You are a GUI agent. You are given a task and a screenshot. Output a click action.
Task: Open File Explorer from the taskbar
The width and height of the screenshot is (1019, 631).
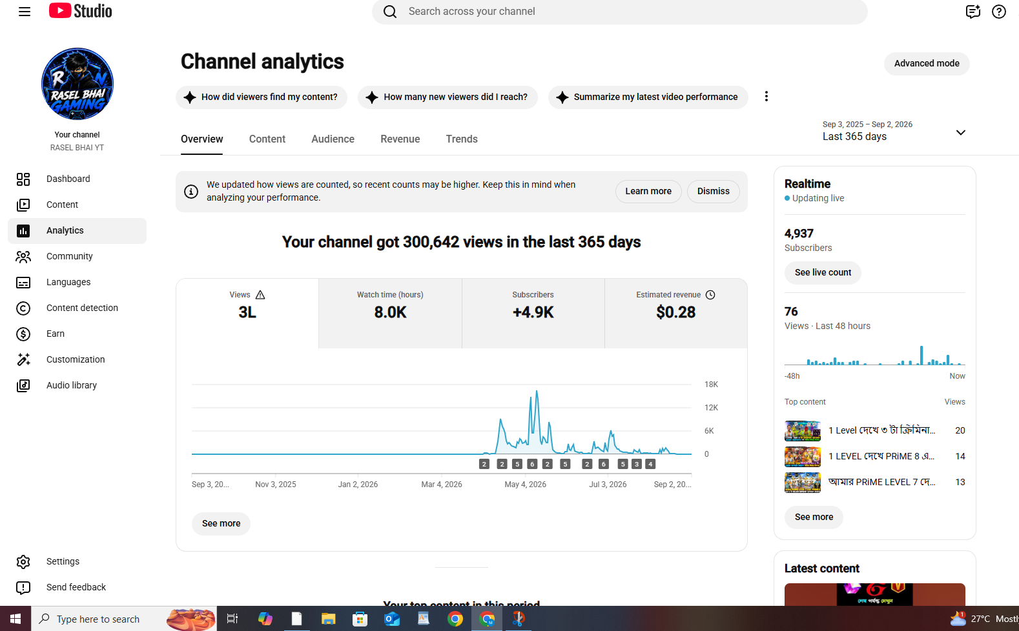click(x=329, y=619)
